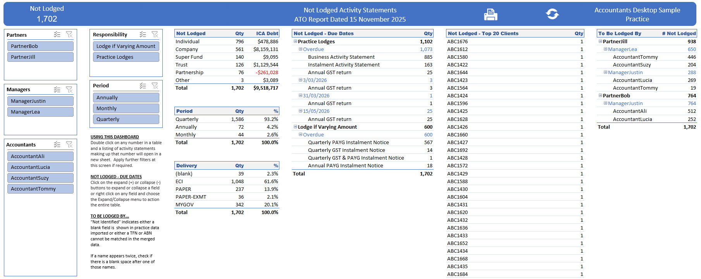This screenshot has width=701, height=279.
Task: Click Instalment Activity Statement row
Action: [362, 65]
